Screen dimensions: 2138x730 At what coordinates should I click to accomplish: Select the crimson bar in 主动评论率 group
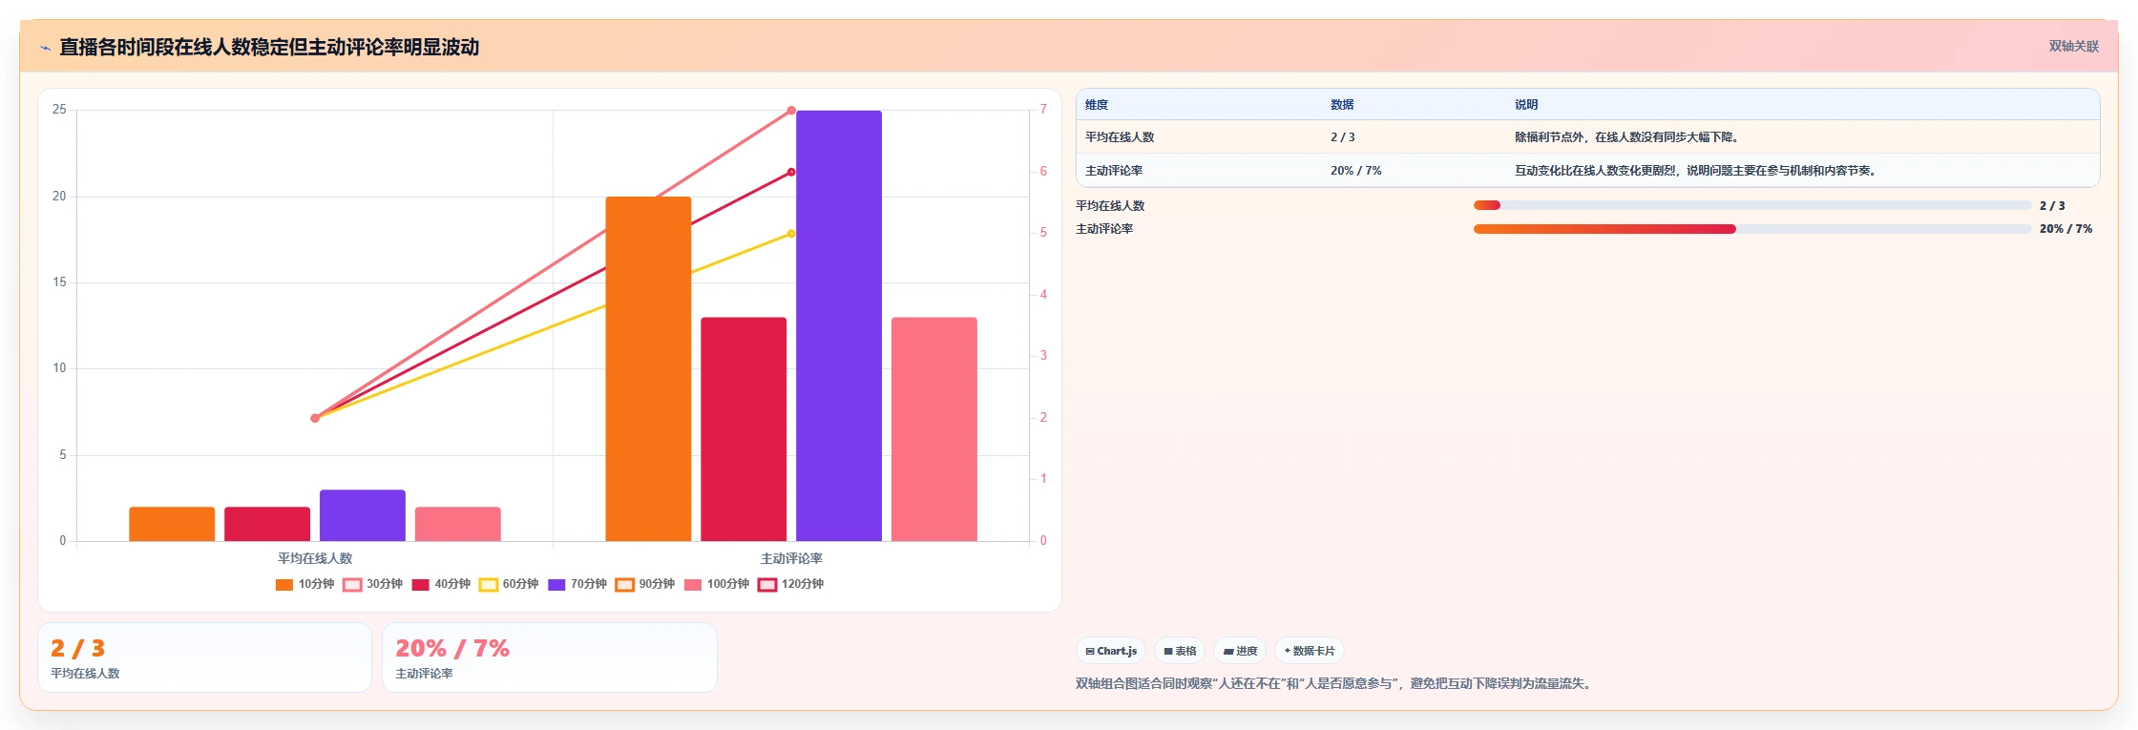click(744, 429)
